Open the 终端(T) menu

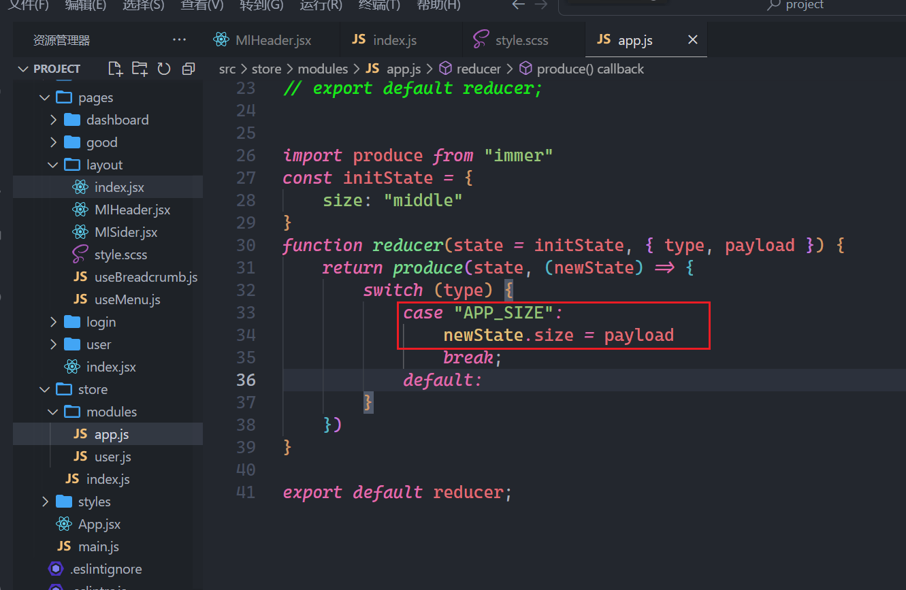pos(380,5)
